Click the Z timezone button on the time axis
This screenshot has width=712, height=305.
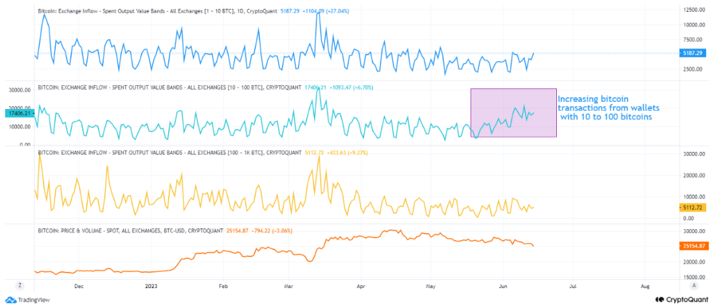coord(19,285)
